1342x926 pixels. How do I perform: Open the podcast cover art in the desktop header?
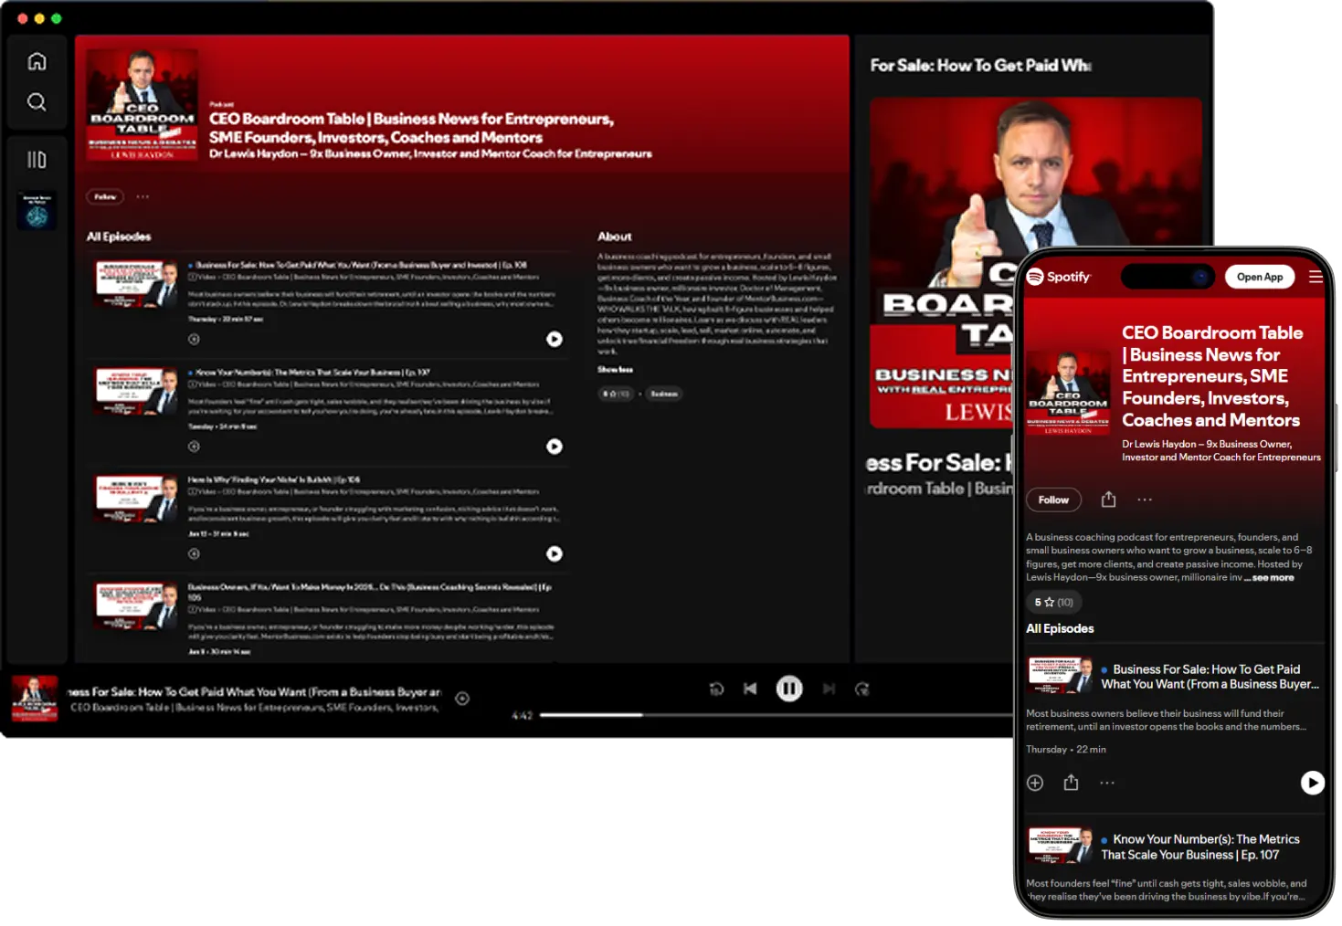tap(142, 104)
